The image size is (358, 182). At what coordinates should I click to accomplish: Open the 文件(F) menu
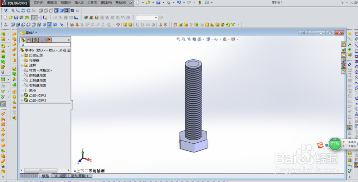click(39, 3)
